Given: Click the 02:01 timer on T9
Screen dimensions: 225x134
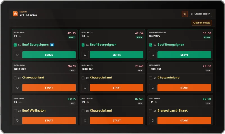Looking at the screenshot, I should coord(207,99).
